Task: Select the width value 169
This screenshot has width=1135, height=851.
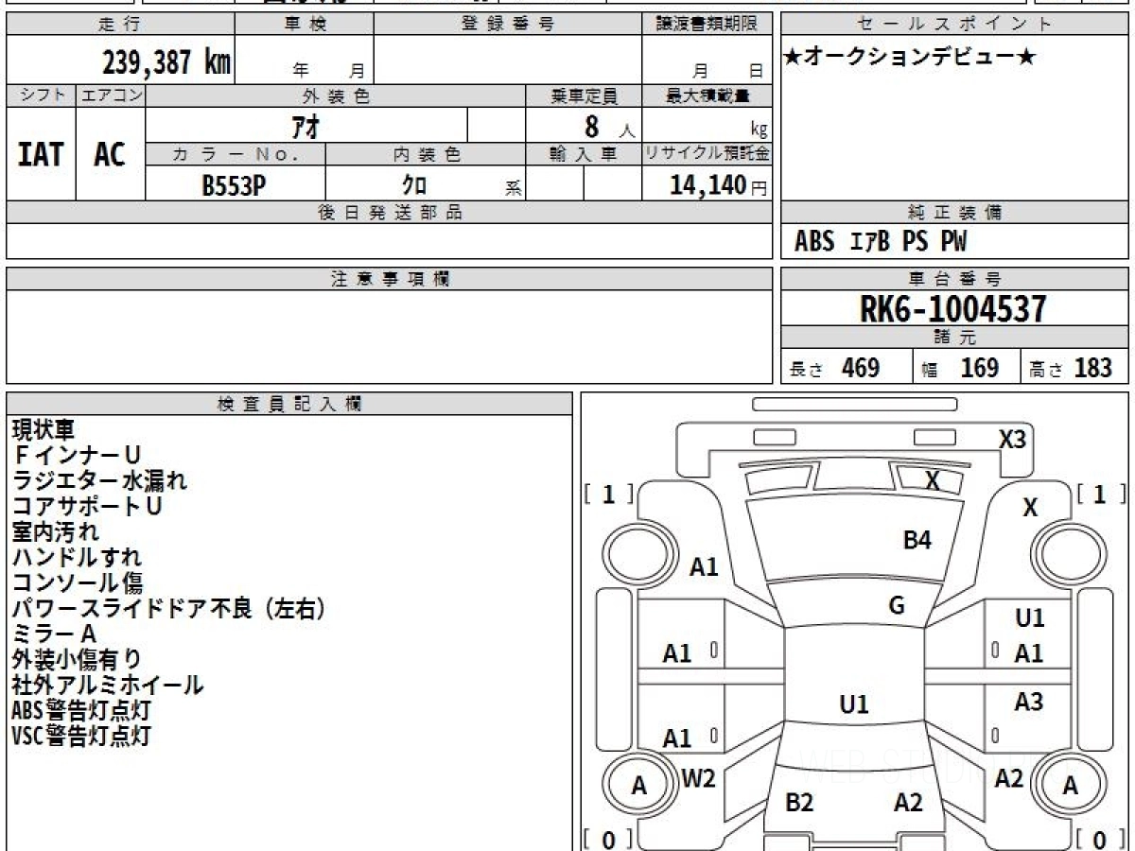Action: point(980,368)
